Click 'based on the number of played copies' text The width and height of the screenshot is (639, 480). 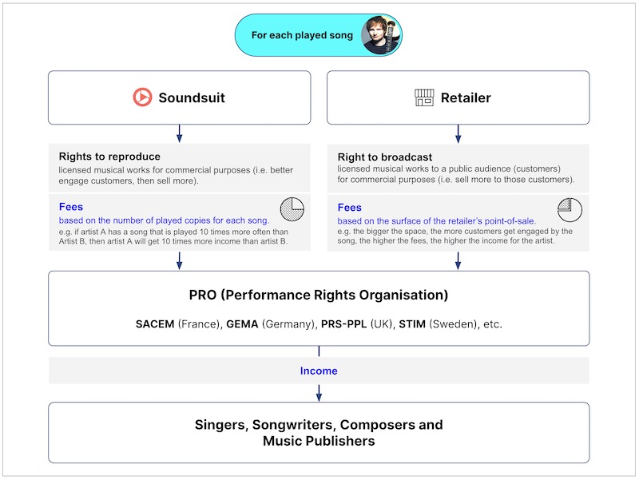[164, 220]
